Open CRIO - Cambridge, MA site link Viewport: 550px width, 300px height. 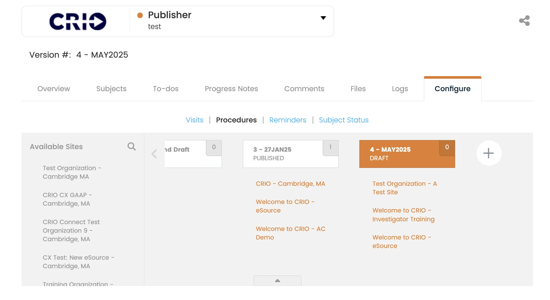290,184
